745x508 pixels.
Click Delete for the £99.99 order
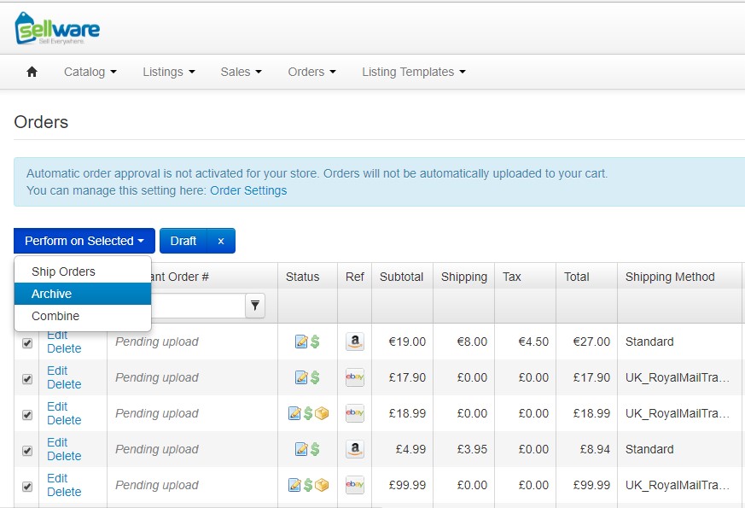64,492
